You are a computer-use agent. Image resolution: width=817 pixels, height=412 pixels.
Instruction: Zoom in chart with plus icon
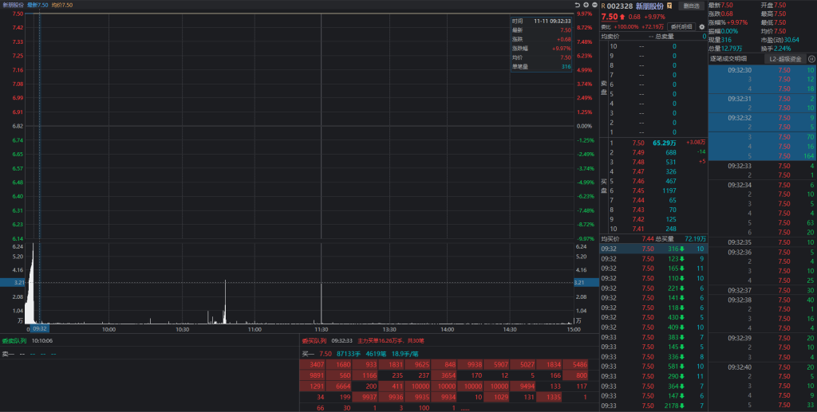(x=586, y=5)
